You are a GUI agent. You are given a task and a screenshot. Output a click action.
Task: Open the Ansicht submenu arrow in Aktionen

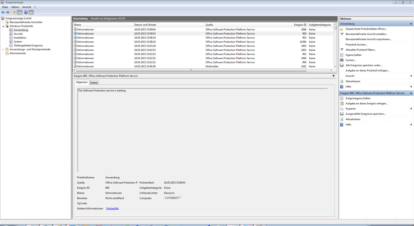pos(411,76)
